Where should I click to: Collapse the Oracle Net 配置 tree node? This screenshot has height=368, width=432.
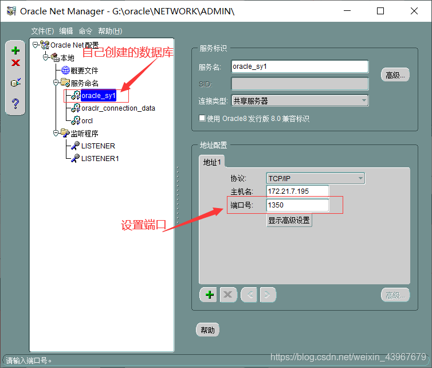pyautogui.click(x=36, y=45)
